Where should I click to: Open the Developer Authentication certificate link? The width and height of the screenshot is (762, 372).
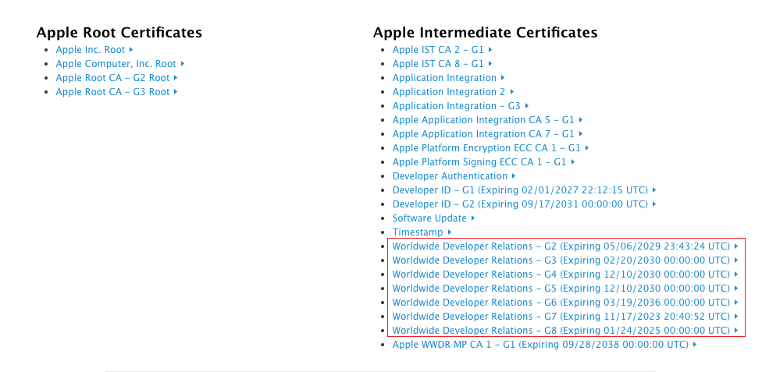[454, 176]
